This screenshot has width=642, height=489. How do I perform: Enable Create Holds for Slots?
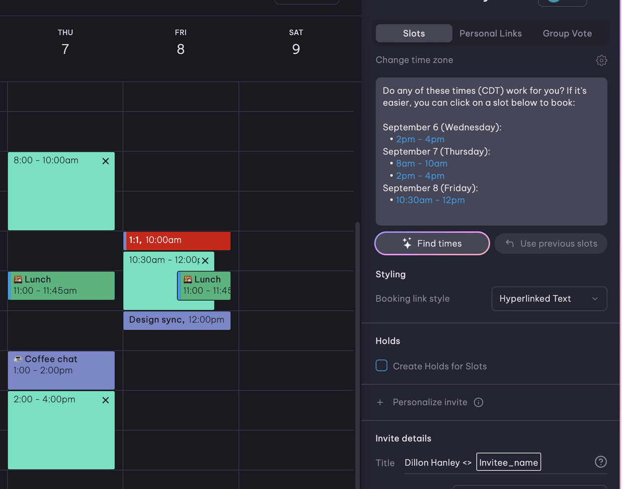(x=381, y=365)
